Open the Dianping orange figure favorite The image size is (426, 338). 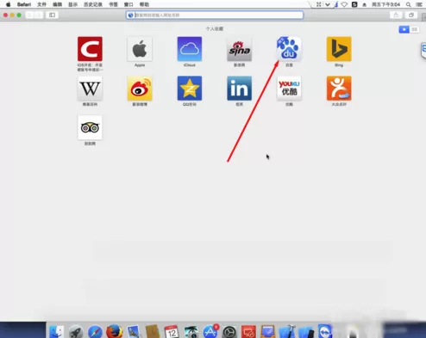point(339,89)
